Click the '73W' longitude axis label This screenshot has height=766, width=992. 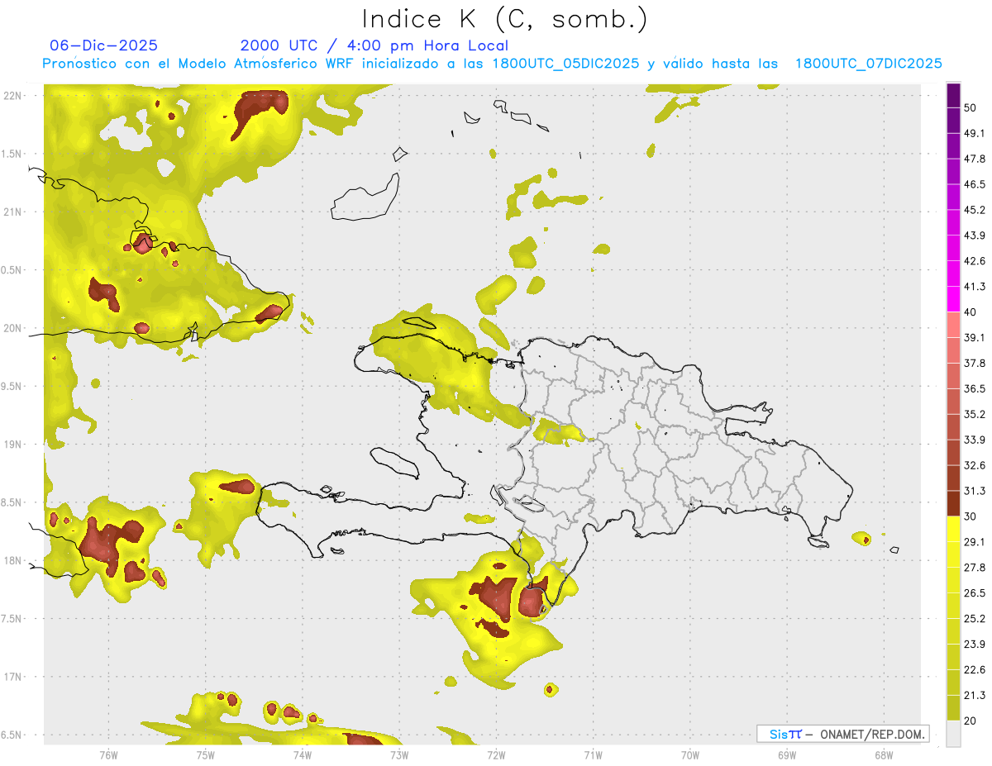399,754
